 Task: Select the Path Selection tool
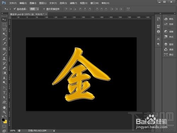click(4, 97)
